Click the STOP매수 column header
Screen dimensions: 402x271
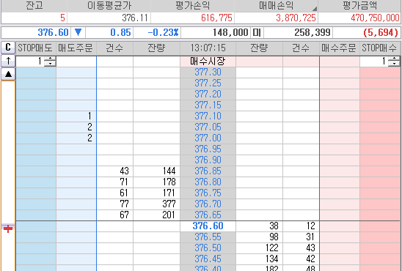click(380, 48)
